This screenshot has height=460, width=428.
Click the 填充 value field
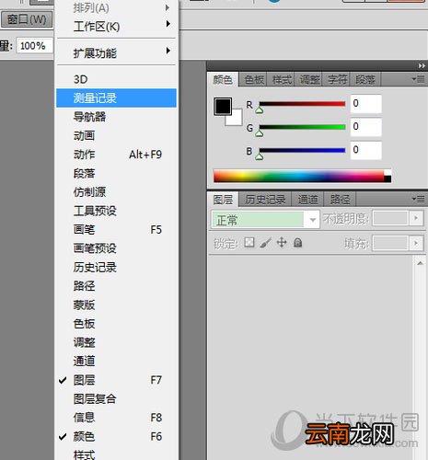pos(390,243)
